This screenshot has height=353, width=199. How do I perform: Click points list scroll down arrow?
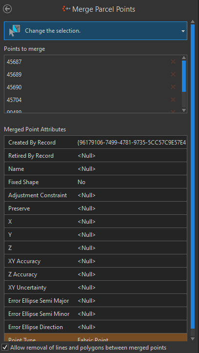pos(184,110)
